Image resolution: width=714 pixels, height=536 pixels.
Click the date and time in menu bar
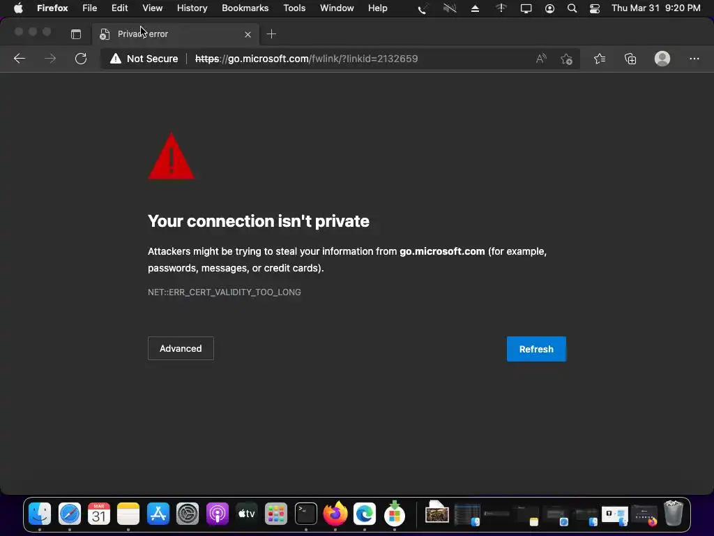click(x=655, y=8)
